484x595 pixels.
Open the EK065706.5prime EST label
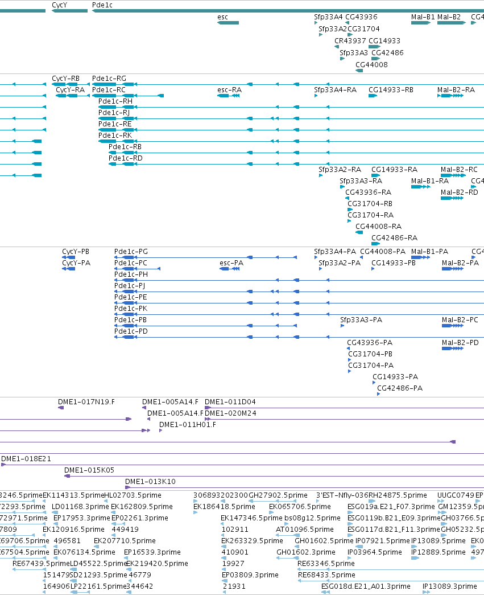click(300, 506)
